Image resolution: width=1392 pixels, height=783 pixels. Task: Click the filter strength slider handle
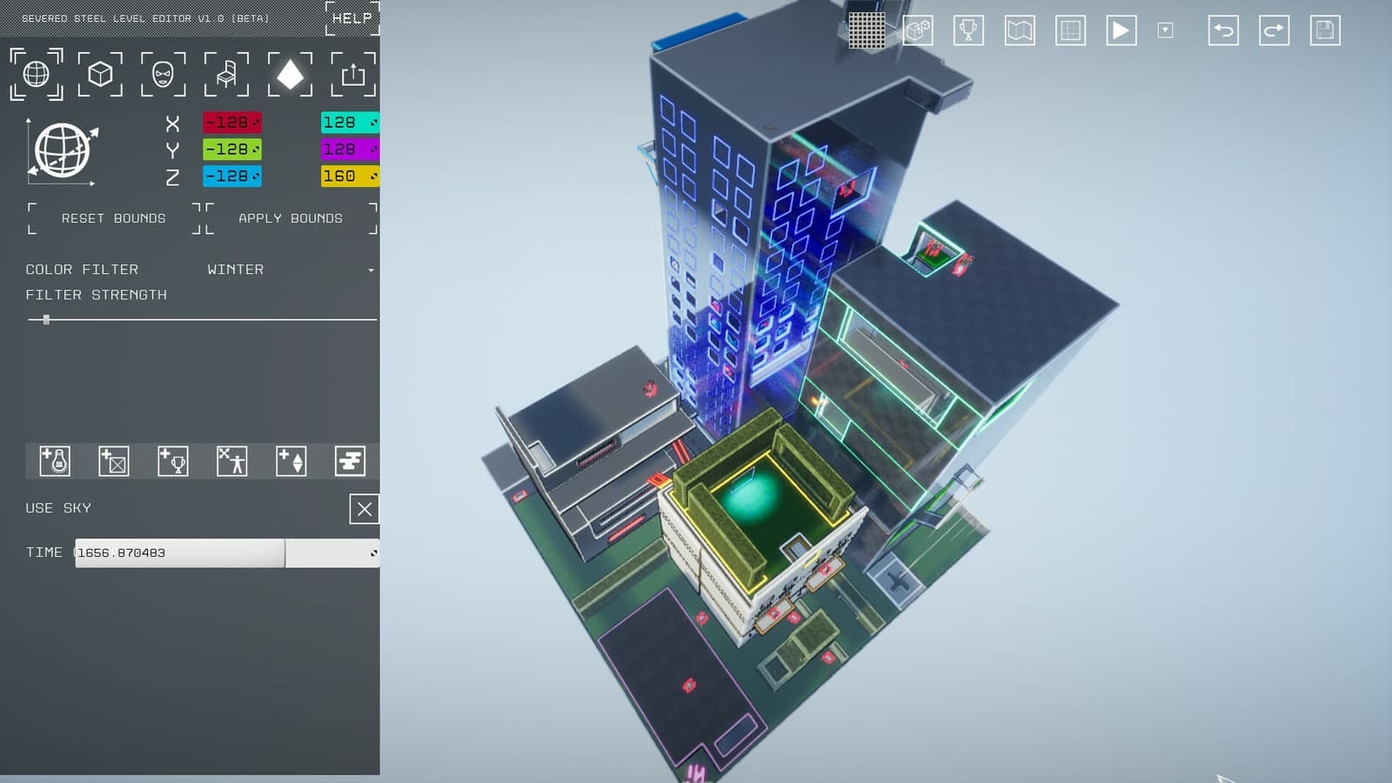(46, 320)
